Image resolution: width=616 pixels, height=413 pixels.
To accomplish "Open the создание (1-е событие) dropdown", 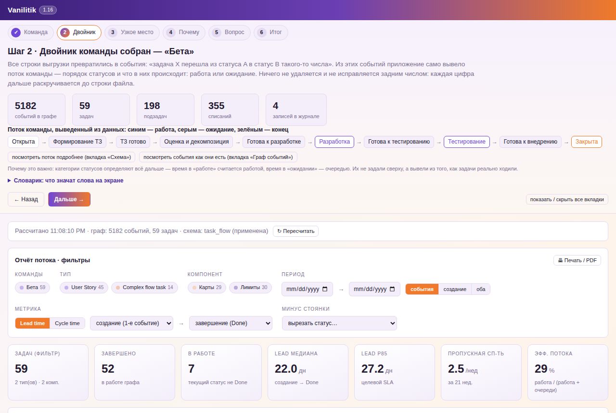I will pos(131,323).
